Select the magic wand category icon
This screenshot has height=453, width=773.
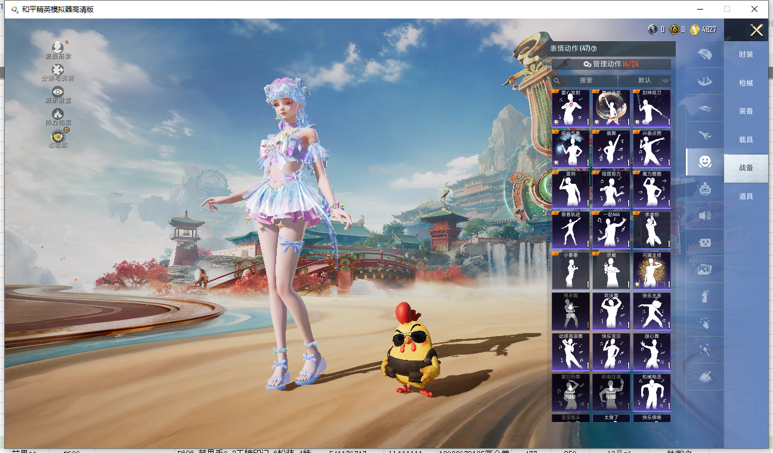[705, 350]
